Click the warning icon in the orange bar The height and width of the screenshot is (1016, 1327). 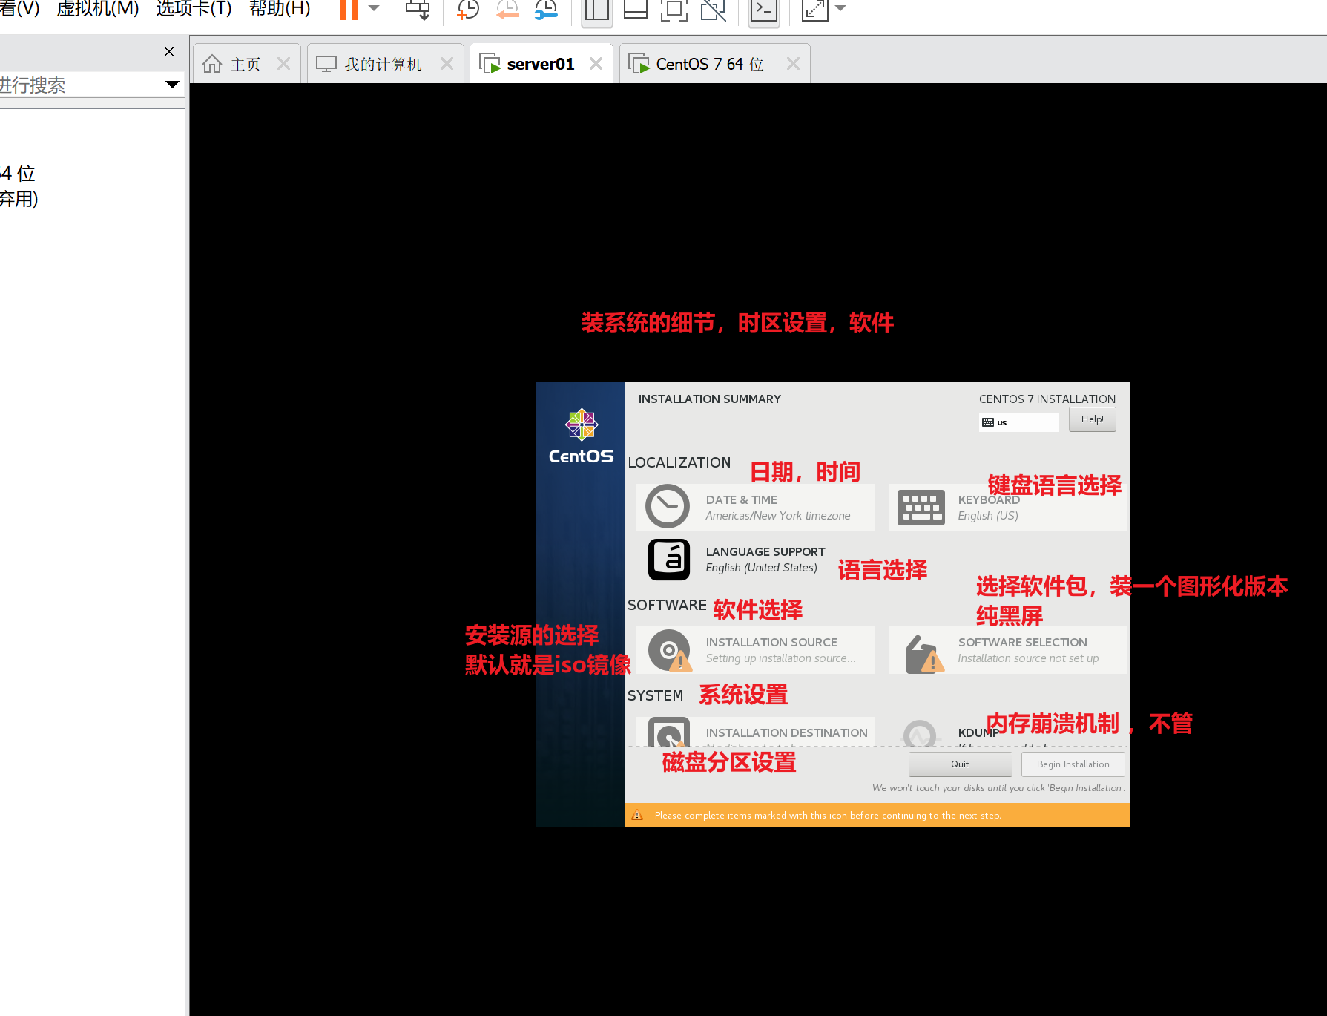[x=637, y=815]
